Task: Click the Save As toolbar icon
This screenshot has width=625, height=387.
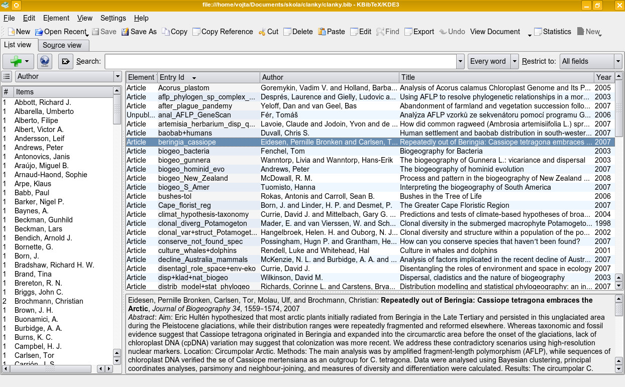Action: tap(125, 32)
